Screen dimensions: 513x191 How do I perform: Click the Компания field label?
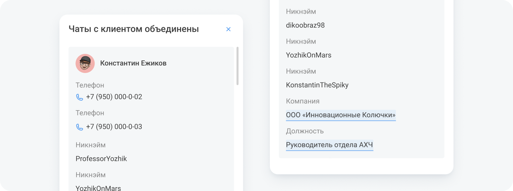[x=303, y=101]
